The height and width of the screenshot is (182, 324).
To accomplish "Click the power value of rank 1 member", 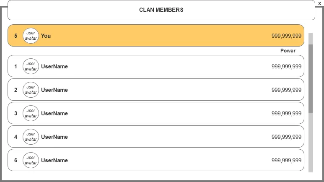I will click(x=286, y=66).
